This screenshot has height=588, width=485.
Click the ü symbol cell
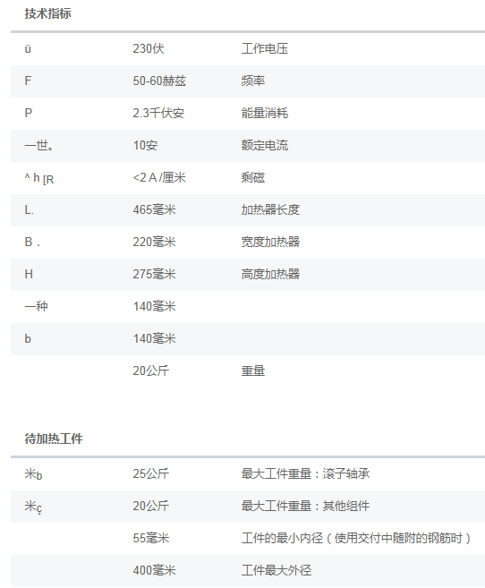click(28, 49)
